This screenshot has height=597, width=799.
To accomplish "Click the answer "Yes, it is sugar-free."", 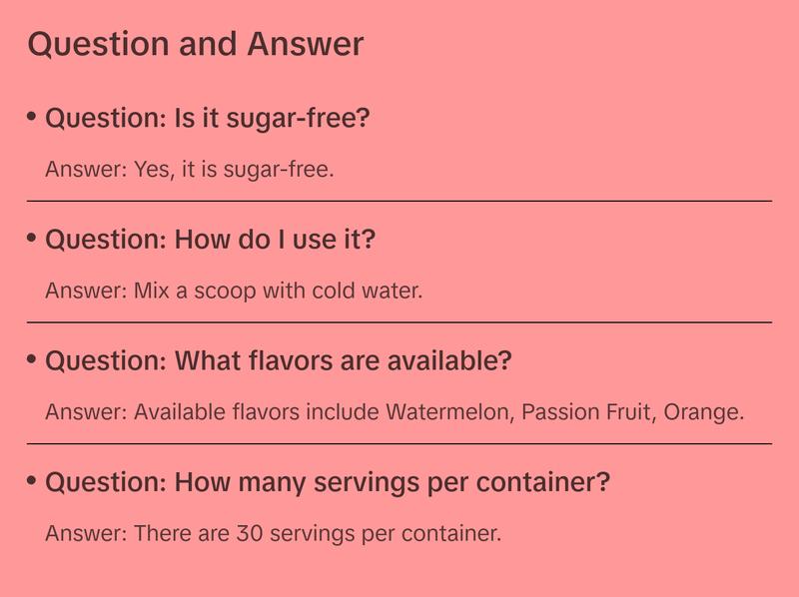I will [190, 169].
